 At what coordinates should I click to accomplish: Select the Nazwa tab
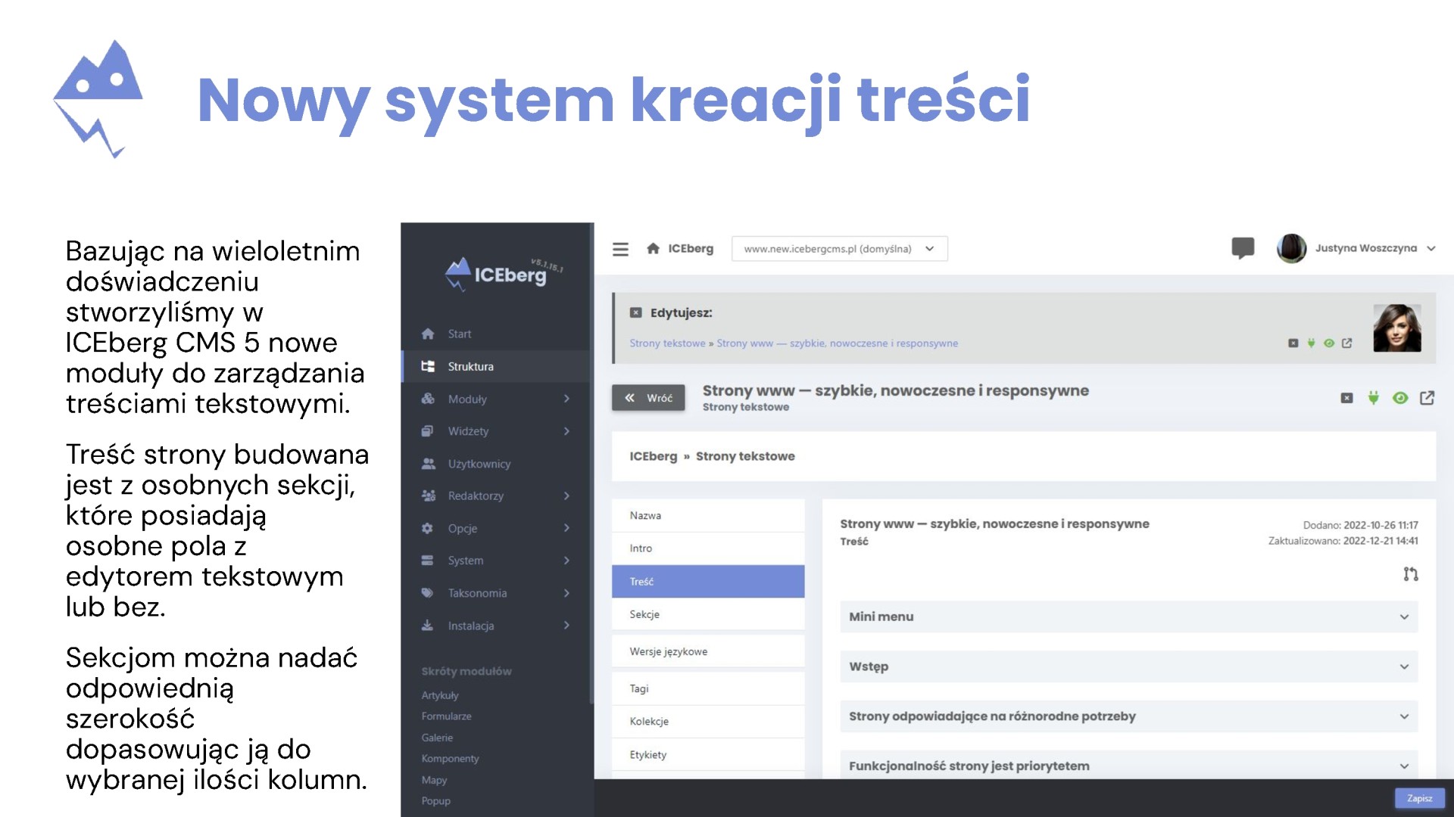tap(708, 515)
